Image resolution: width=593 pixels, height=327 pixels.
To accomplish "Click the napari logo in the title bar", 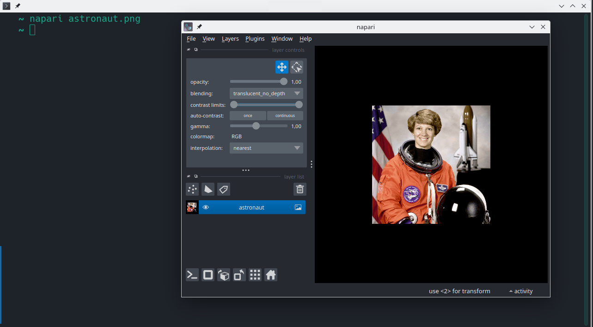I will tap(188, 27).
